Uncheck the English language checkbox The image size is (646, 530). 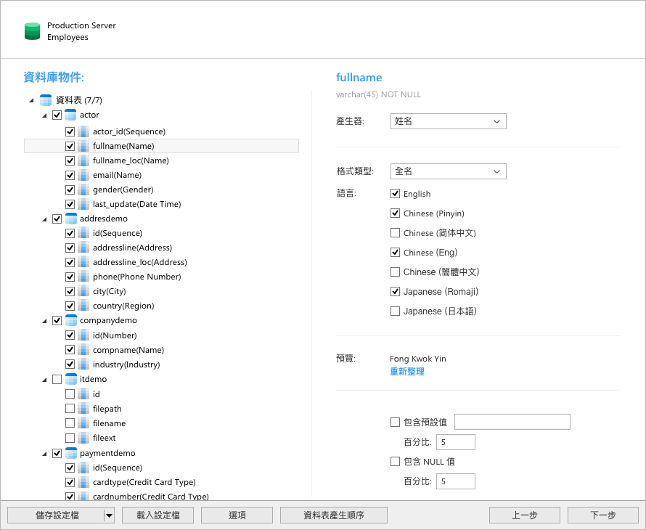click(395, 194)
